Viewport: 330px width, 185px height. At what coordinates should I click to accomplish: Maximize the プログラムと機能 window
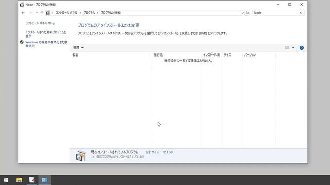tap(290, 5)
